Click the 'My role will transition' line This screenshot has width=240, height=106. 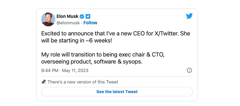[x=103, y=55]
